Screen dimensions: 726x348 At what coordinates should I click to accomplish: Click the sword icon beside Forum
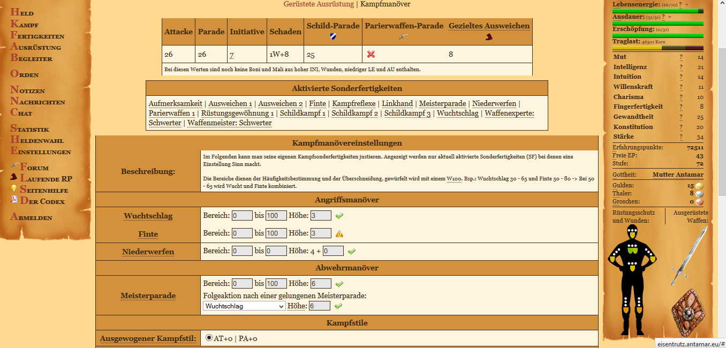click(14, 167)
